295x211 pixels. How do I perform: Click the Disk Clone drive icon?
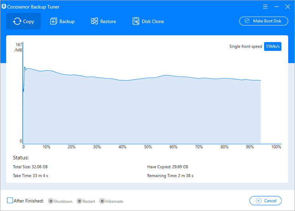pyautogui.click(x=136, y=21)
